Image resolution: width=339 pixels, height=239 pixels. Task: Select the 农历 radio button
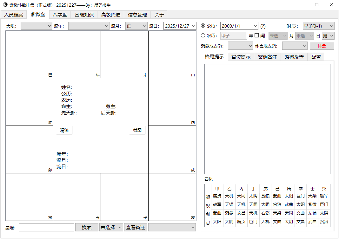(203, 35)
